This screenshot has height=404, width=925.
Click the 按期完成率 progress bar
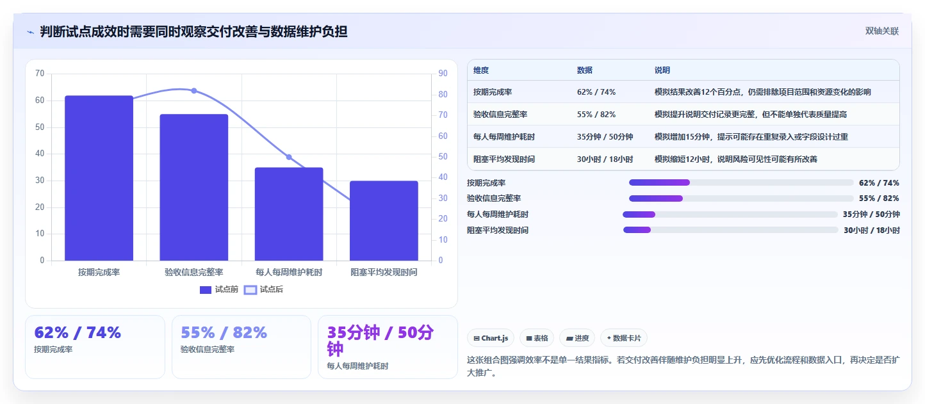click(741, 182)
